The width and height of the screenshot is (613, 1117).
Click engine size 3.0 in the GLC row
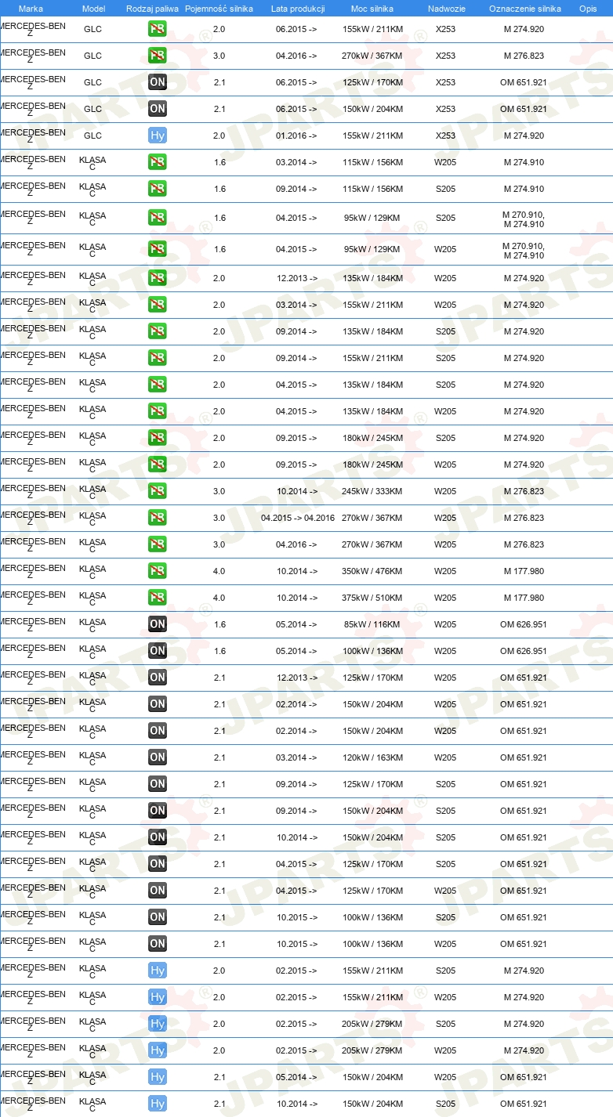[219, 56]
